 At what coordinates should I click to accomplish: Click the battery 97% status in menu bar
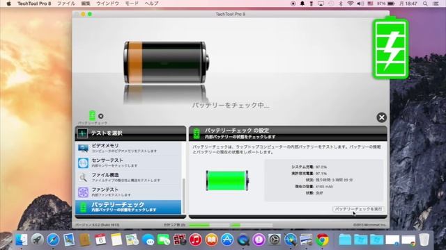(386, 3)
